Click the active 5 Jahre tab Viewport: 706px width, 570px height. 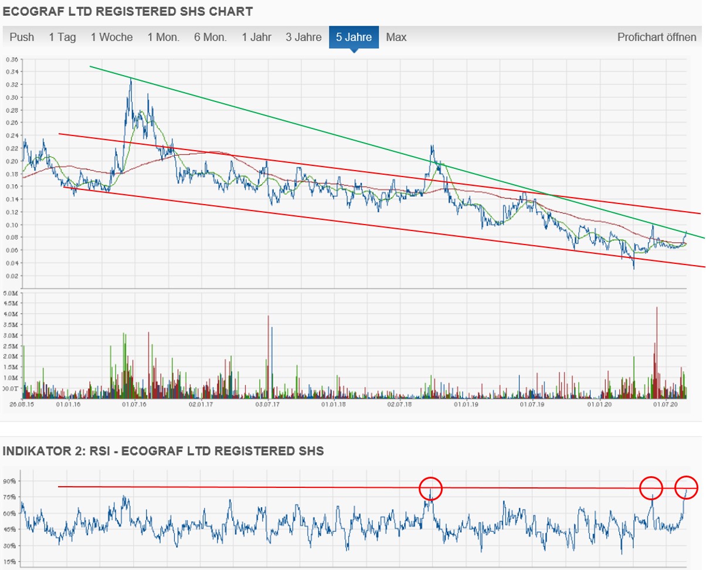pos(354,37)
